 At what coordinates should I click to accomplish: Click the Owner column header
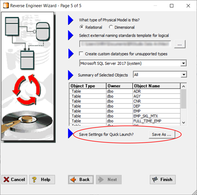tap(119, 86)
